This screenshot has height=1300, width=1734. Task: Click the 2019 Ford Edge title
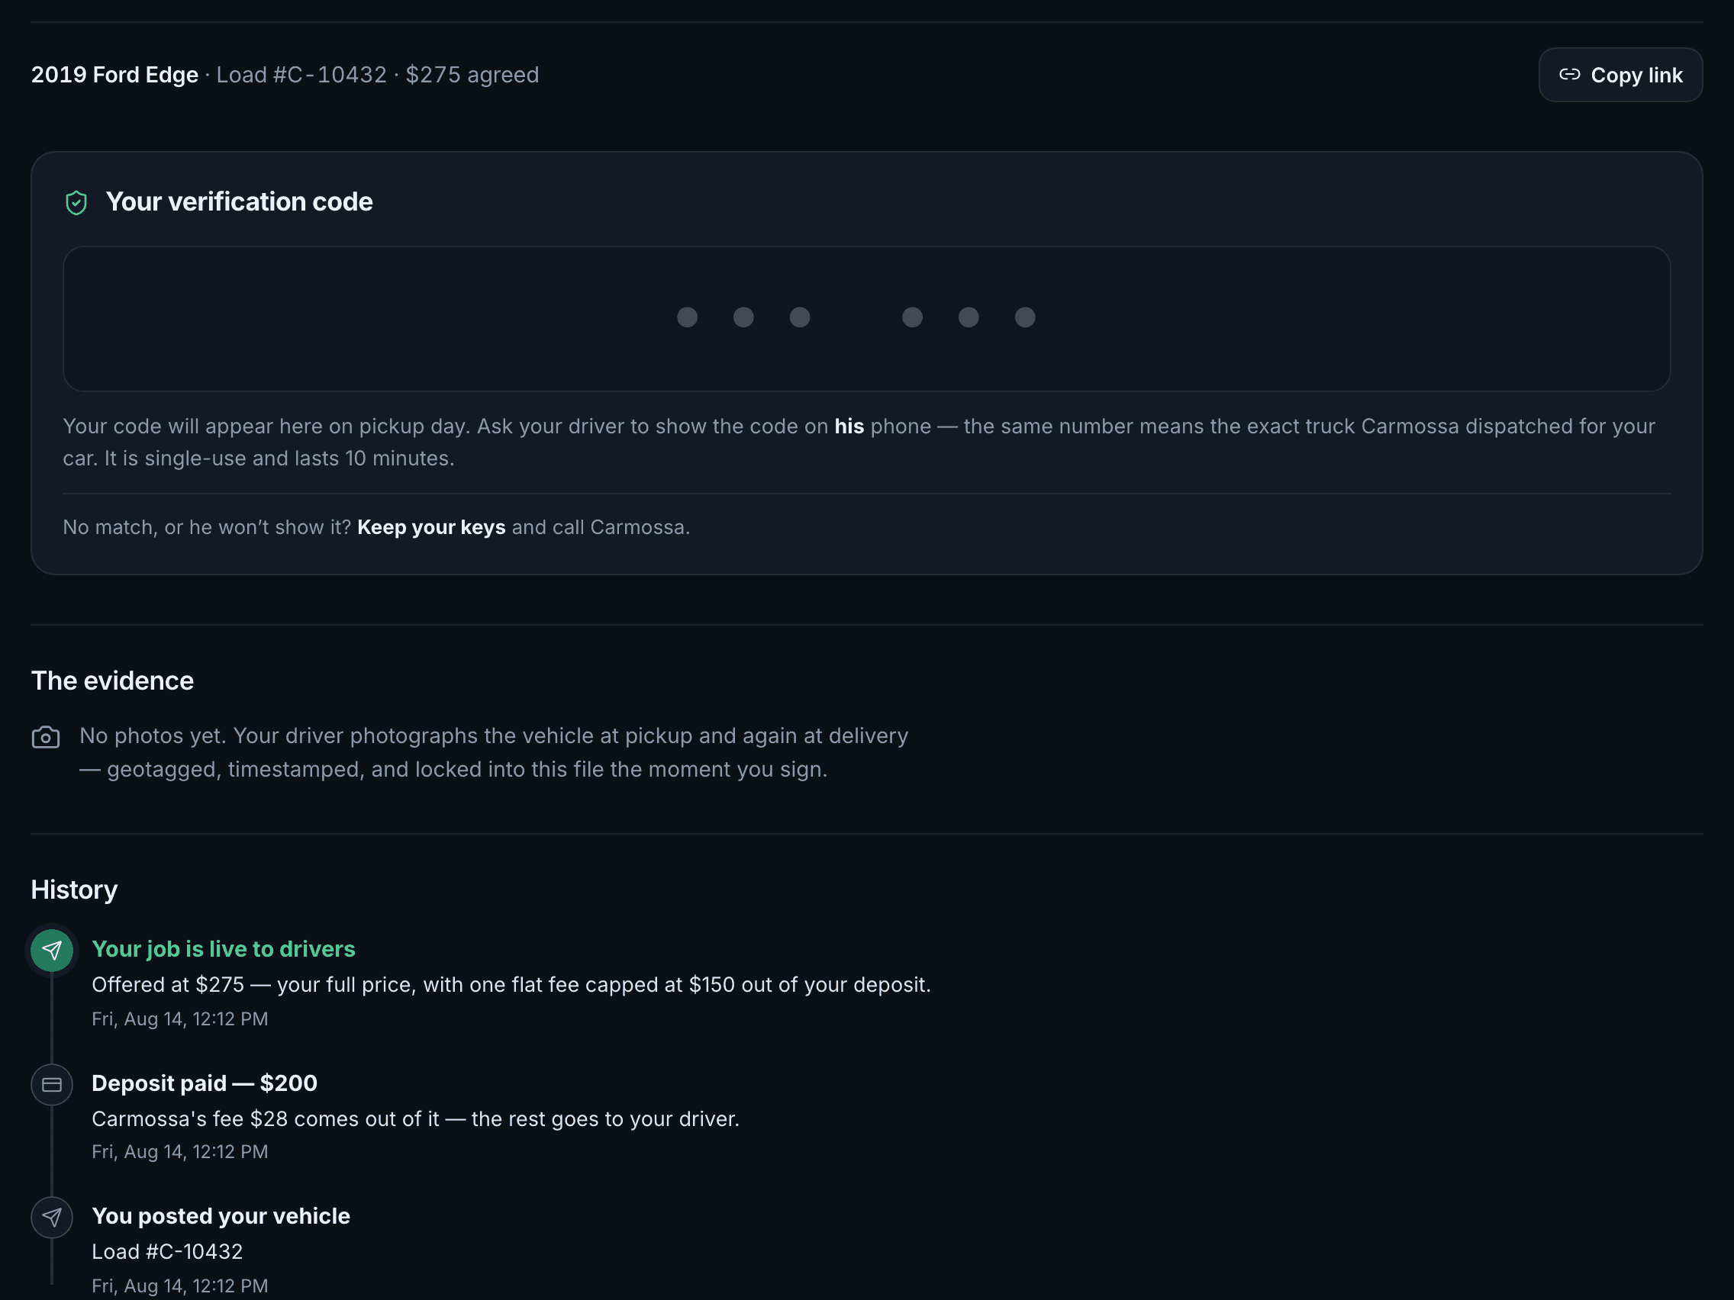click(114, 75)
